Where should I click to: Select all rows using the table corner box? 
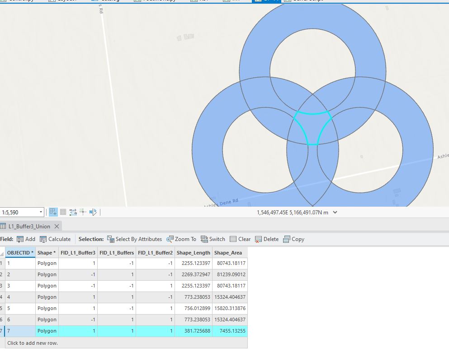pyautogui.click(x=2, y=253)
